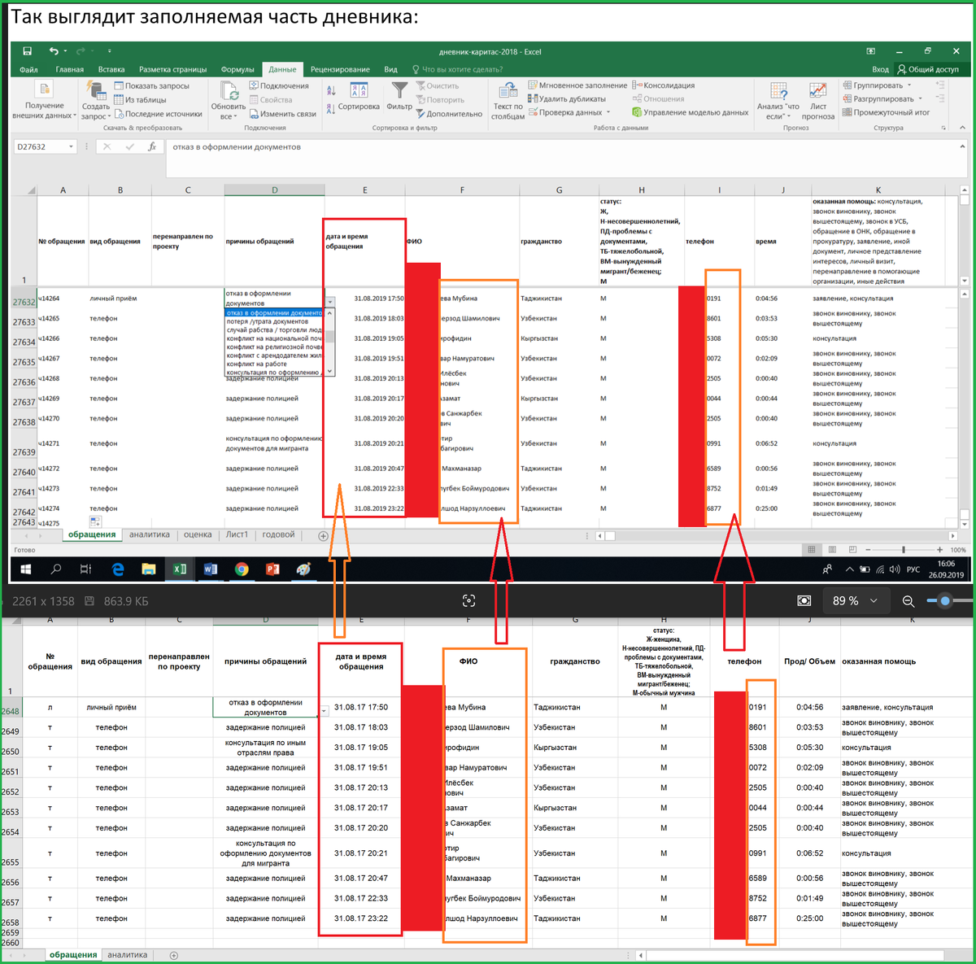Screen dimensions: 976x964
Task: Click the Excel icon in the taskbar
Action: [x=179, y=569]
